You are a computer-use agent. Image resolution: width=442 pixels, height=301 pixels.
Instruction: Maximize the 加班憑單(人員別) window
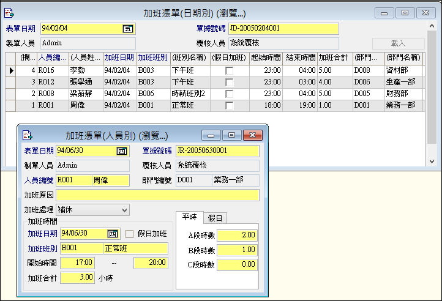pos(231,135)
